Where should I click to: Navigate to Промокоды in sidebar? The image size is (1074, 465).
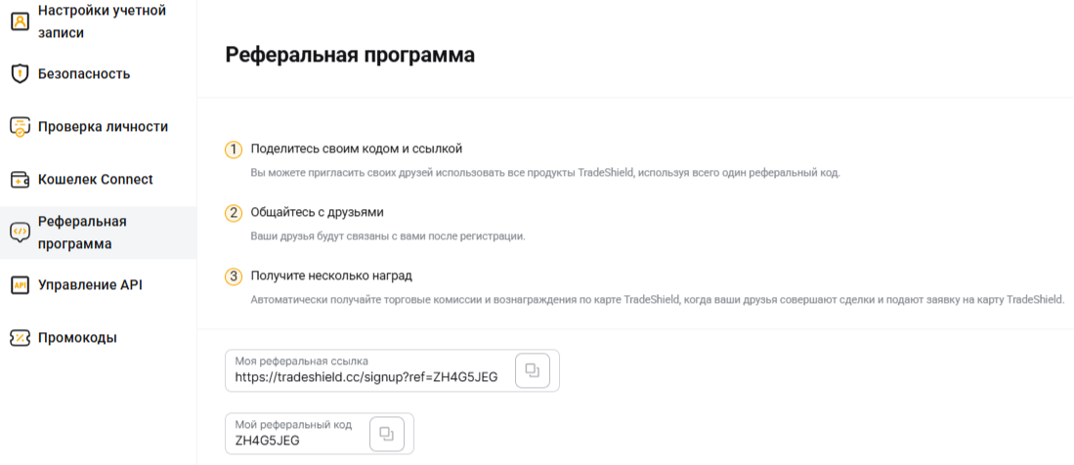coord(77,338)
